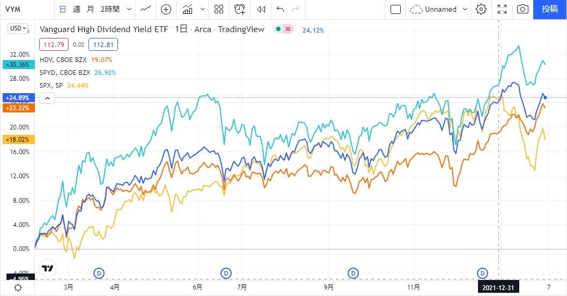
Task: Click the redo arrow
Action: pyautogui.click(x=296, y=10)
